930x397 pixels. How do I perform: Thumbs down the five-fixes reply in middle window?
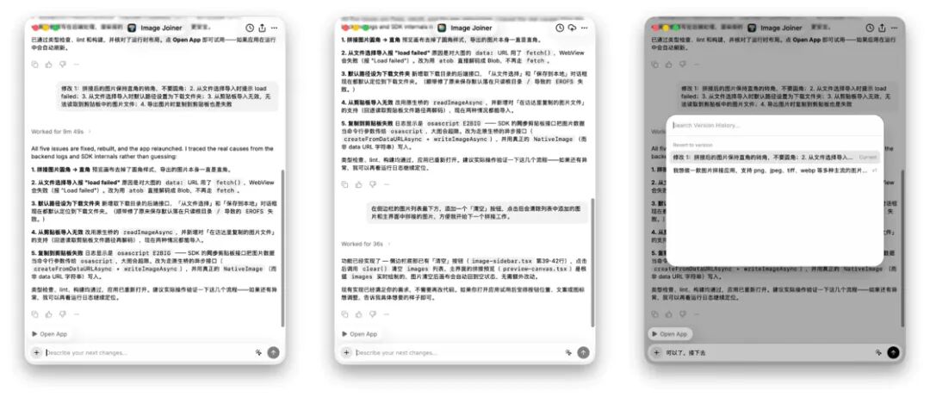[x=373, y=184]
